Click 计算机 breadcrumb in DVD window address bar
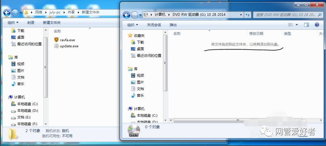 pos(160,15)
